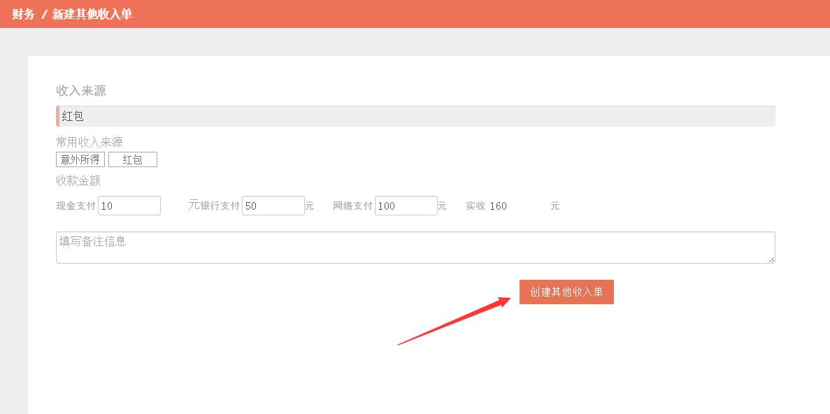The width and height of the screenshot is (830, 414).
Task: Click the 实收 total value 160
Action: point(498,206)
